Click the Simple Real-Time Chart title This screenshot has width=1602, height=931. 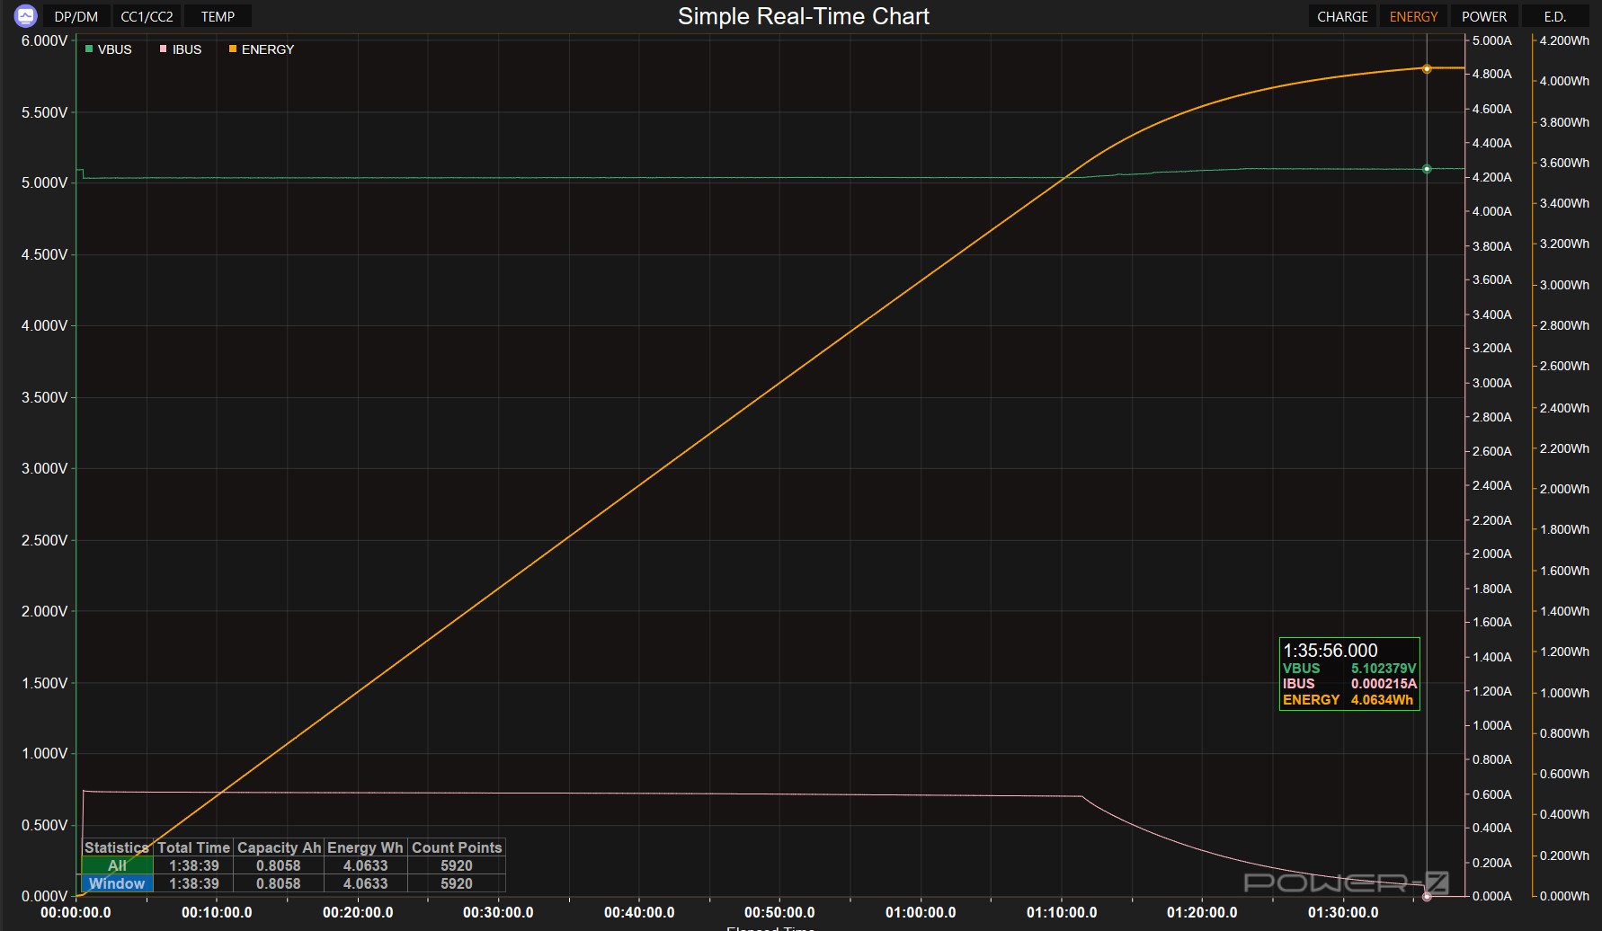click(x=804, y=16)
